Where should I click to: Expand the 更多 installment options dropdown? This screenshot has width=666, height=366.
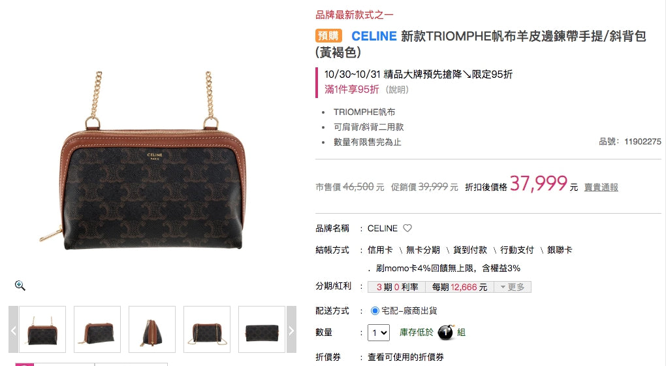tap(513, 287)
